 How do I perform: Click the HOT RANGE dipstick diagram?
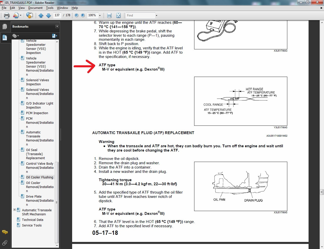[x=241, y=101]
